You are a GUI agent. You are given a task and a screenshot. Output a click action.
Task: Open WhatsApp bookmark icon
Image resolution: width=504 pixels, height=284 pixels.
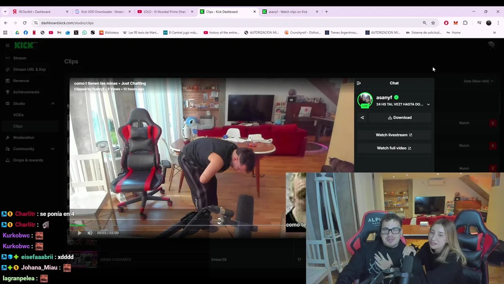84,33
